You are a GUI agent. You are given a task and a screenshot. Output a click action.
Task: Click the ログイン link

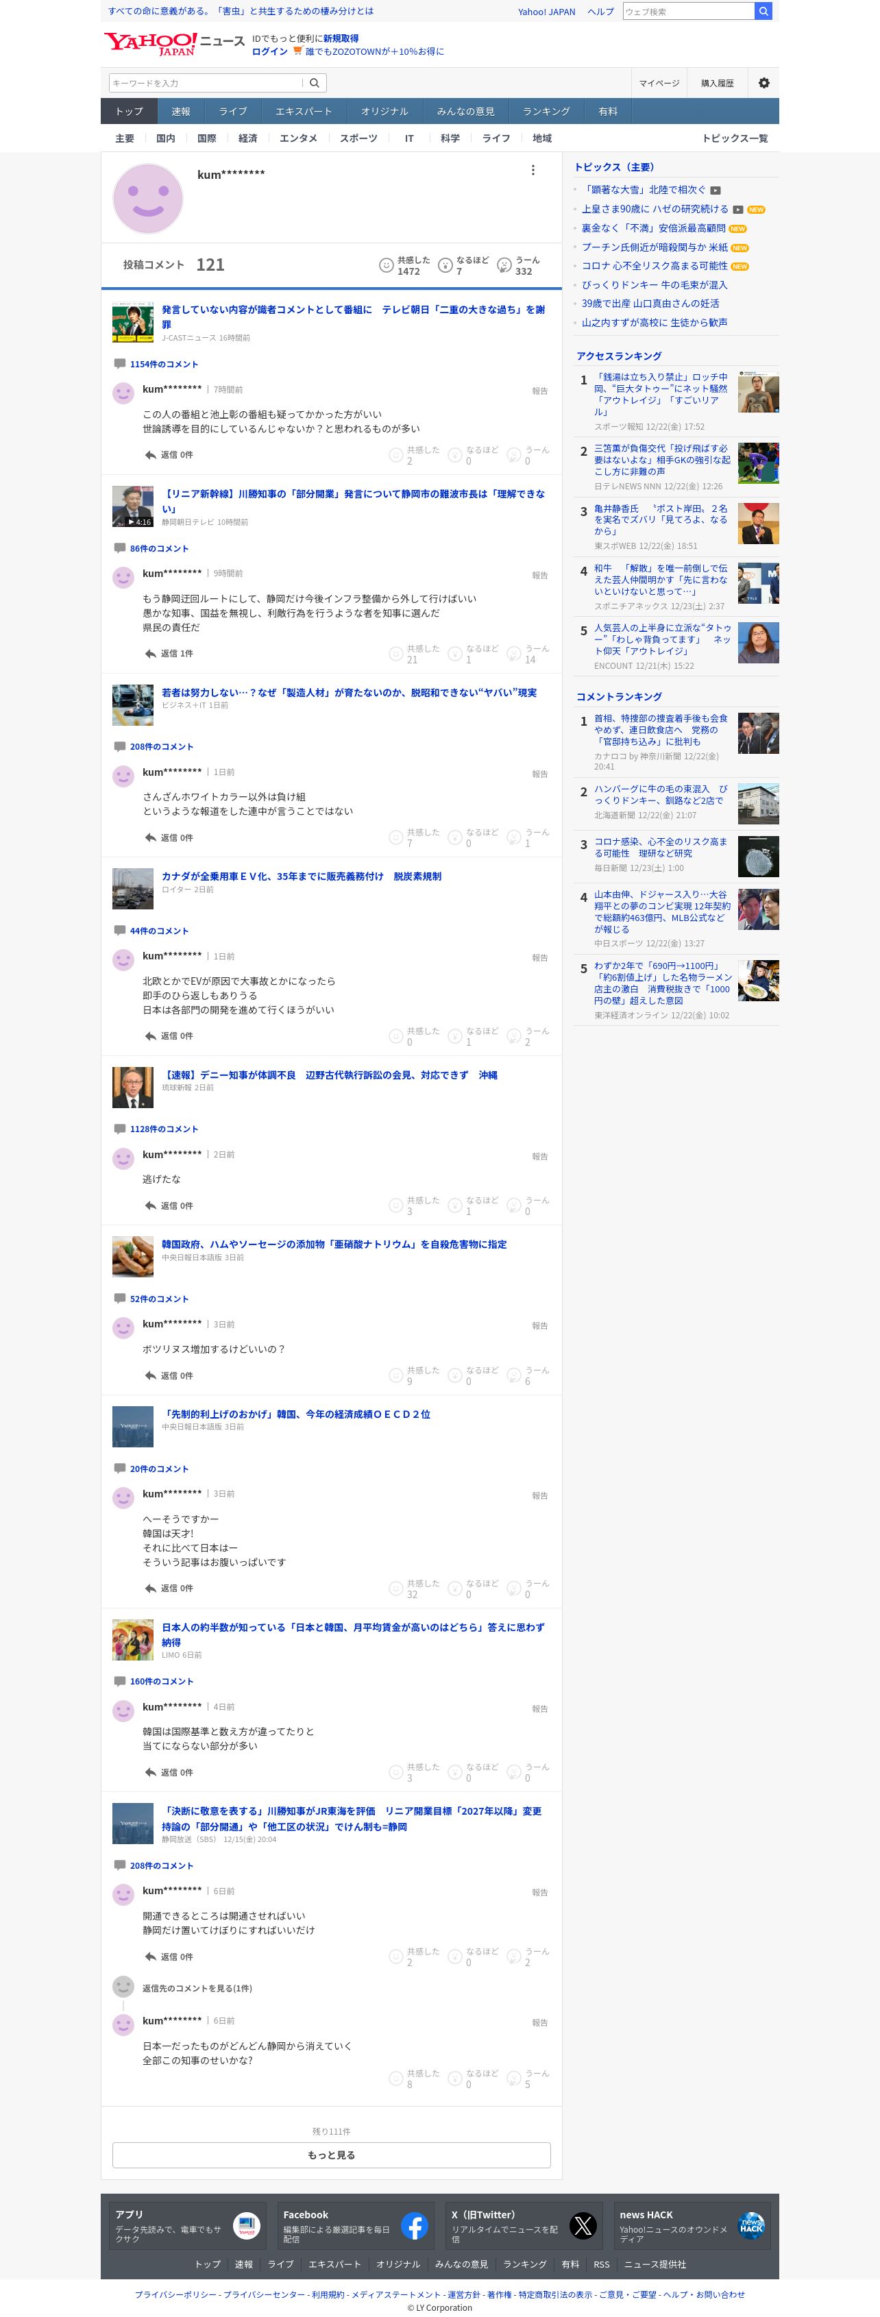point(269,51)
